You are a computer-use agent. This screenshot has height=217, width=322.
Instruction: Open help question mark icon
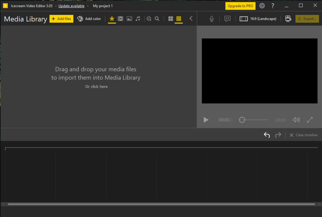click(273, 6)
